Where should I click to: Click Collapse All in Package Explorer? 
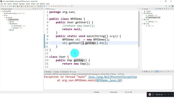(34, 9)
